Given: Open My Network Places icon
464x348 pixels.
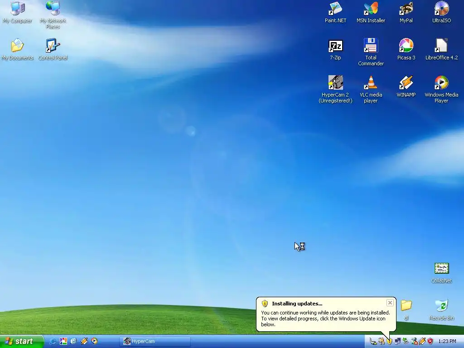Looking at the screenshot, I should tap(53, 15).
